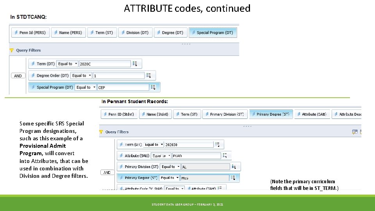The image size is (375, 211).
Task: Click the filter panel options icon in Pennant
Action: click(x=355, y=132)
